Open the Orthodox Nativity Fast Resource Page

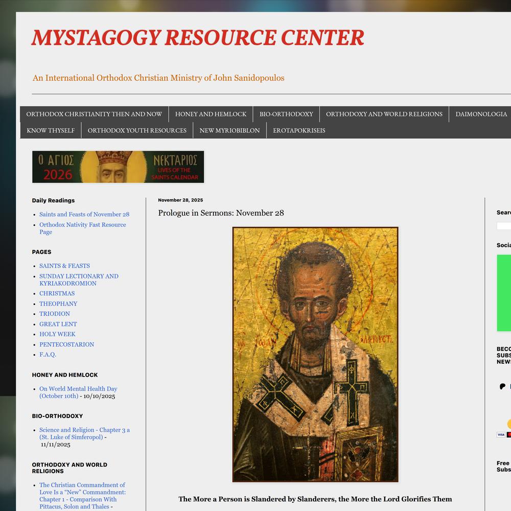point(82,225)
